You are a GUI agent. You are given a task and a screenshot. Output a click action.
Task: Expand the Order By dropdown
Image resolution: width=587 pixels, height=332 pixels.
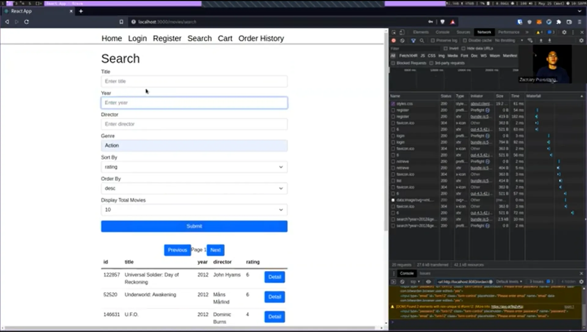pyautogui.click(x=194, y=188)
